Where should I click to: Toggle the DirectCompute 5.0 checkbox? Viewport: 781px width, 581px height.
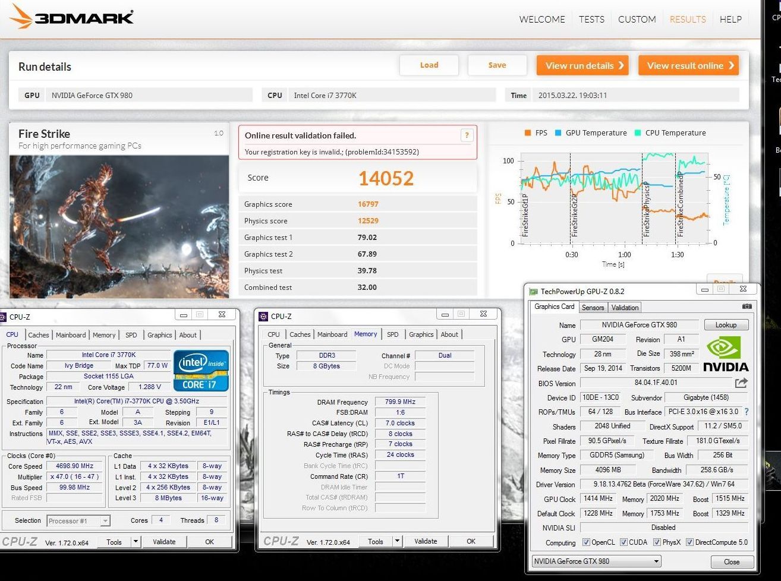click(x=689, y=542)
